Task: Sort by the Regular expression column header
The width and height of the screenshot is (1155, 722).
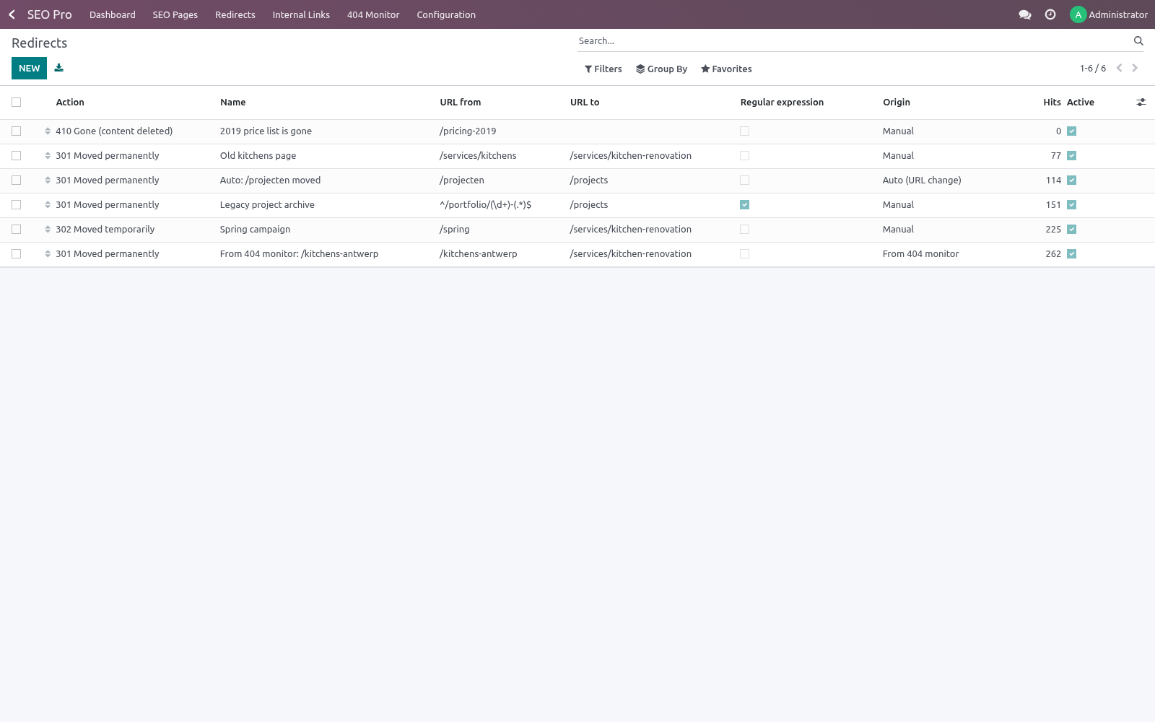Action: (x=782, y=103)
